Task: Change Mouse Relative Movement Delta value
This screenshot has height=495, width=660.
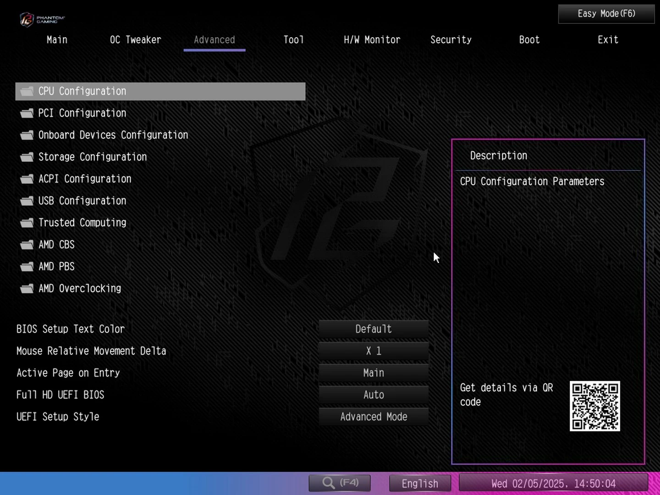Action: pos(374,351)
